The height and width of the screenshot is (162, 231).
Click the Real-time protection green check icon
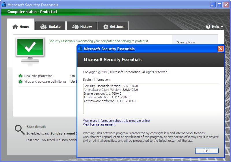click(x=21, y=76)
